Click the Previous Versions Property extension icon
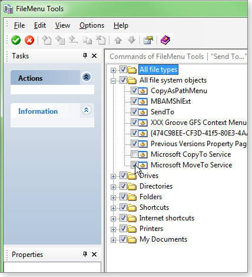 tap(142, 144)
